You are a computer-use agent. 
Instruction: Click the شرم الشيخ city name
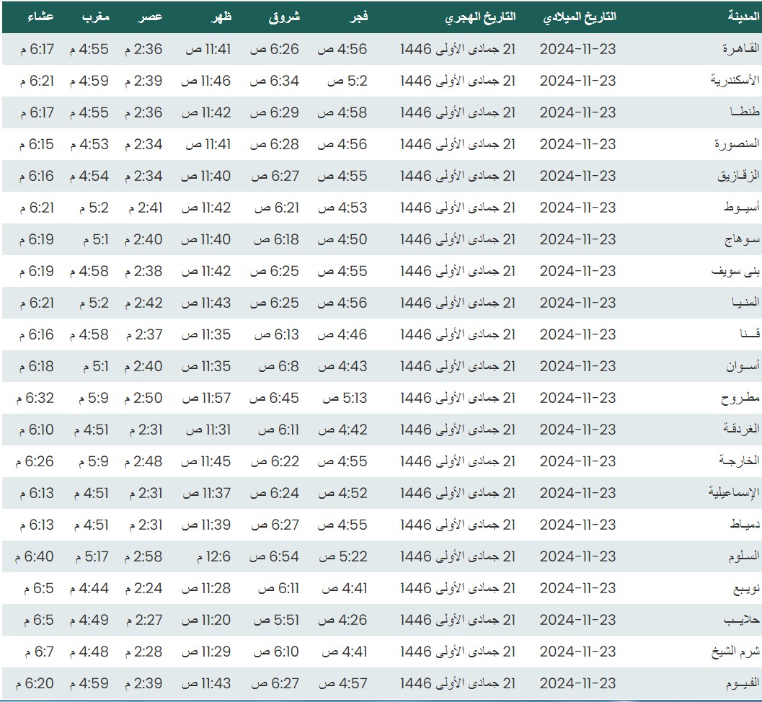pos(735,652)
